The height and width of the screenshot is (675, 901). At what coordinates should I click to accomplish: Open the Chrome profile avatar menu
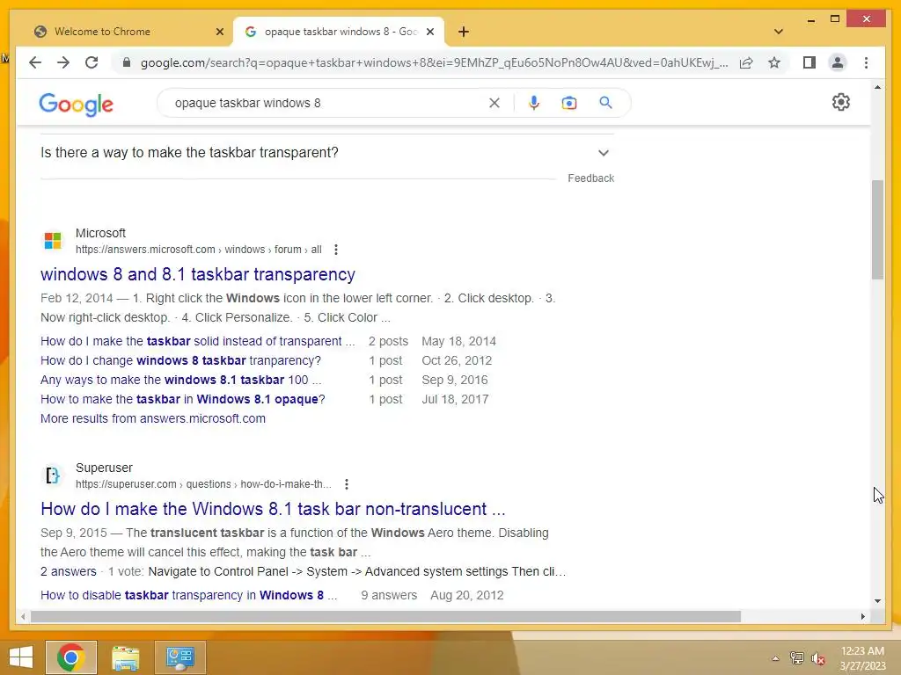pos(838,62)
